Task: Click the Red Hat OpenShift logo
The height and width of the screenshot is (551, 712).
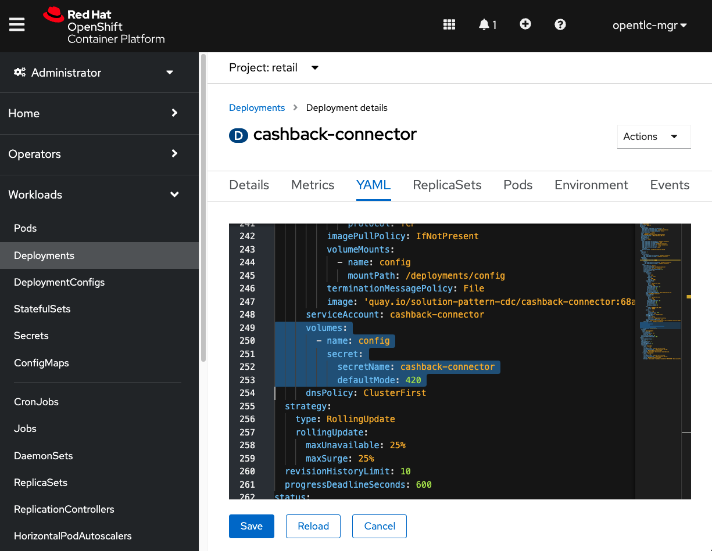Action: [104, 26]
